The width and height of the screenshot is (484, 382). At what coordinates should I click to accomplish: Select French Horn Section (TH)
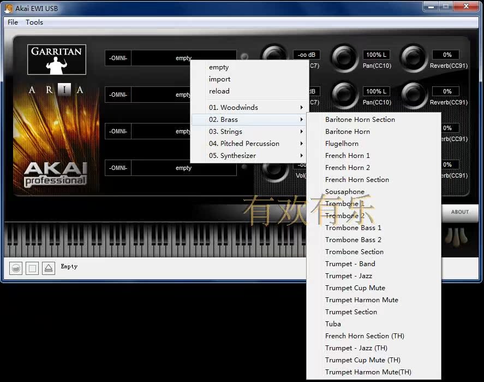[374, 336]
